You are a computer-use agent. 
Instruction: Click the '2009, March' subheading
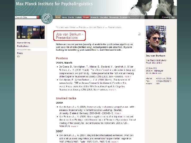point(64,63)
